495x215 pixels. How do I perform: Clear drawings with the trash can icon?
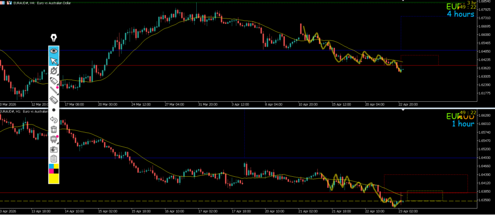(x=54, y=129)
